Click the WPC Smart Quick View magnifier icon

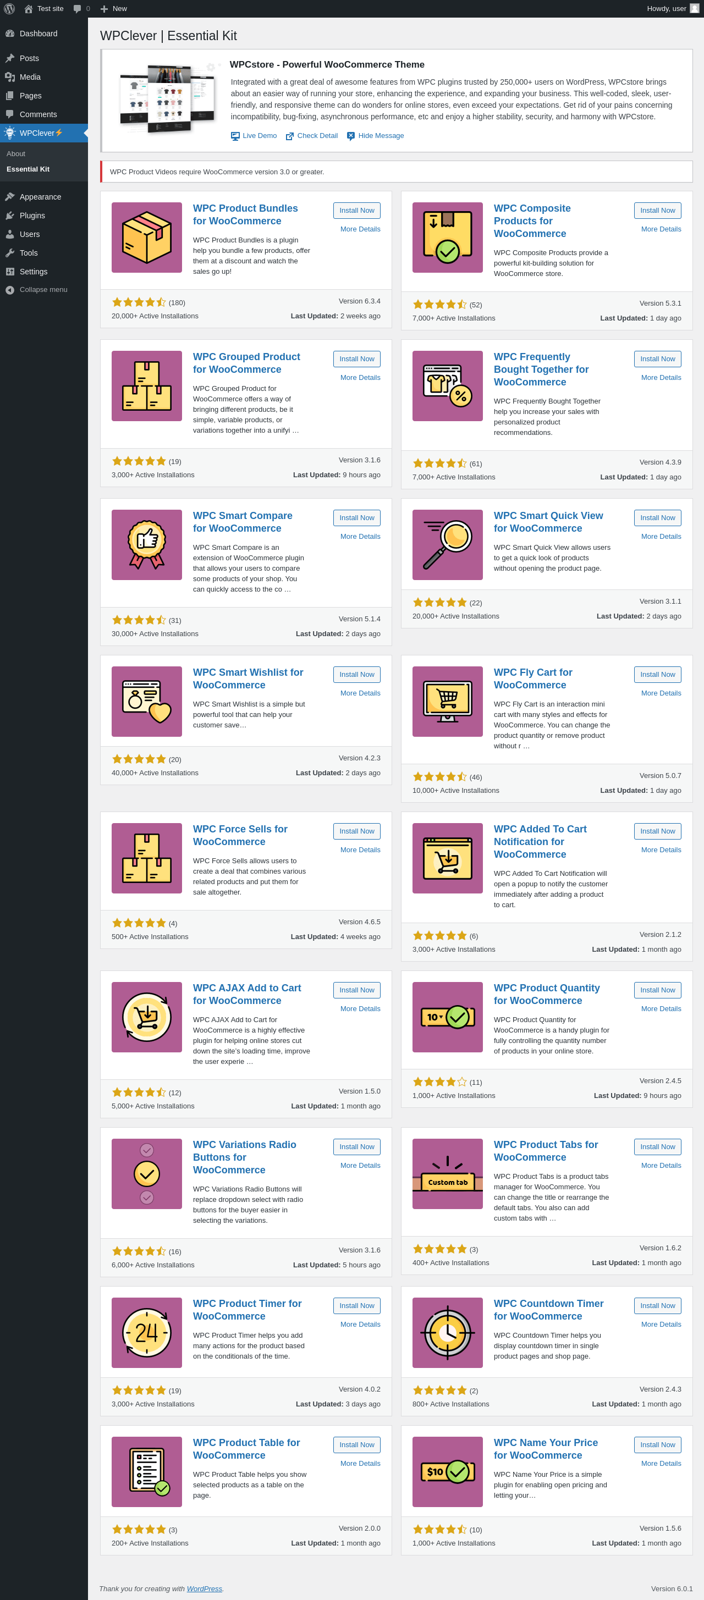(447, 545)
